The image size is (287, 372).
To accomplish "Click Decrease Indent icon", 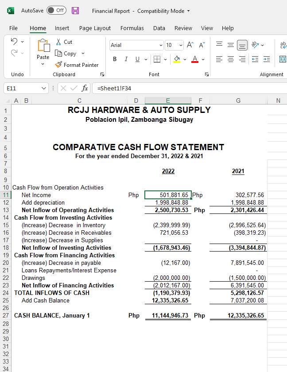I will click(255, 59).
